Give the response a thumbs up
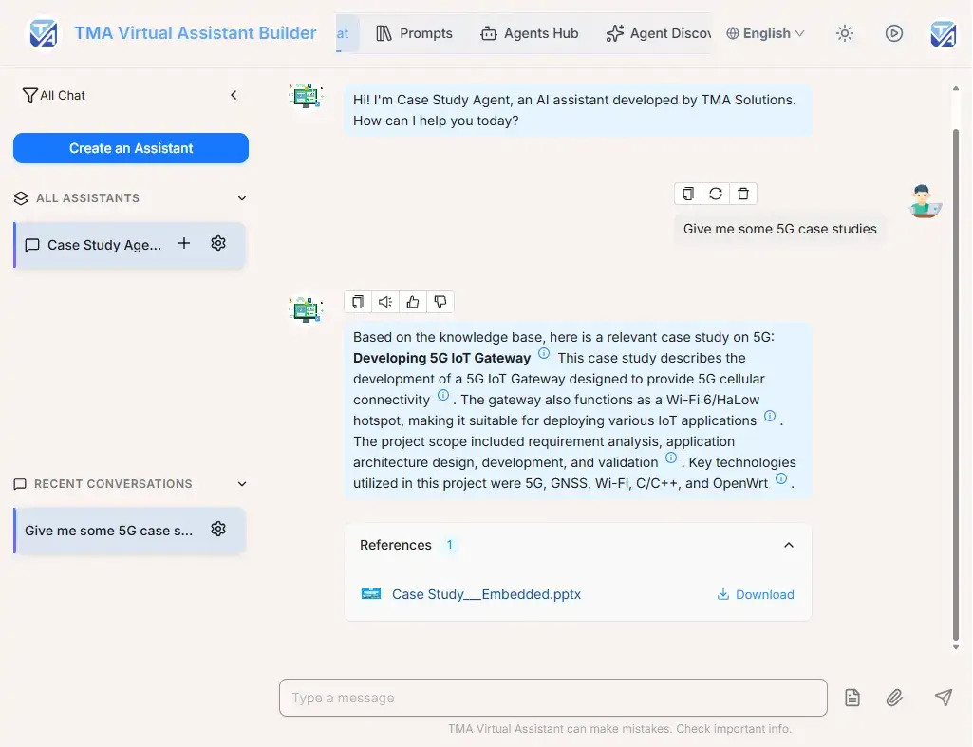The width and height of the screenshot is (973, 747). (413, 301)
